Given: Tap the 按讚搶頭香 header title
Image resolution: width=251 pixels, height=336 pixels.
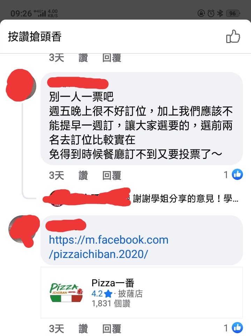Looking at the screenshot, I should pyautogui.click(x=35, y=36).
